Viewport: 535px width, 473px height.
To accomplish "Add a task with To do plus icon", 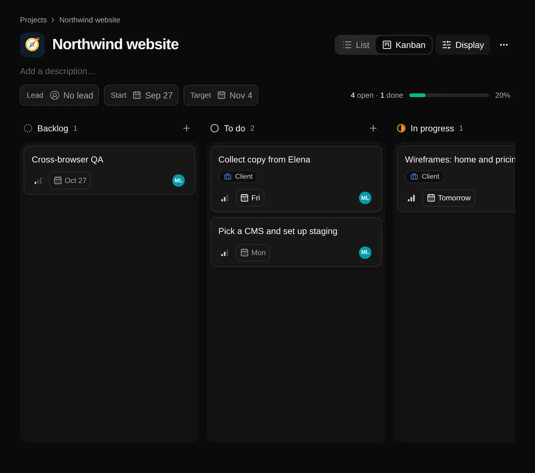I will click(x=373, y=129).
